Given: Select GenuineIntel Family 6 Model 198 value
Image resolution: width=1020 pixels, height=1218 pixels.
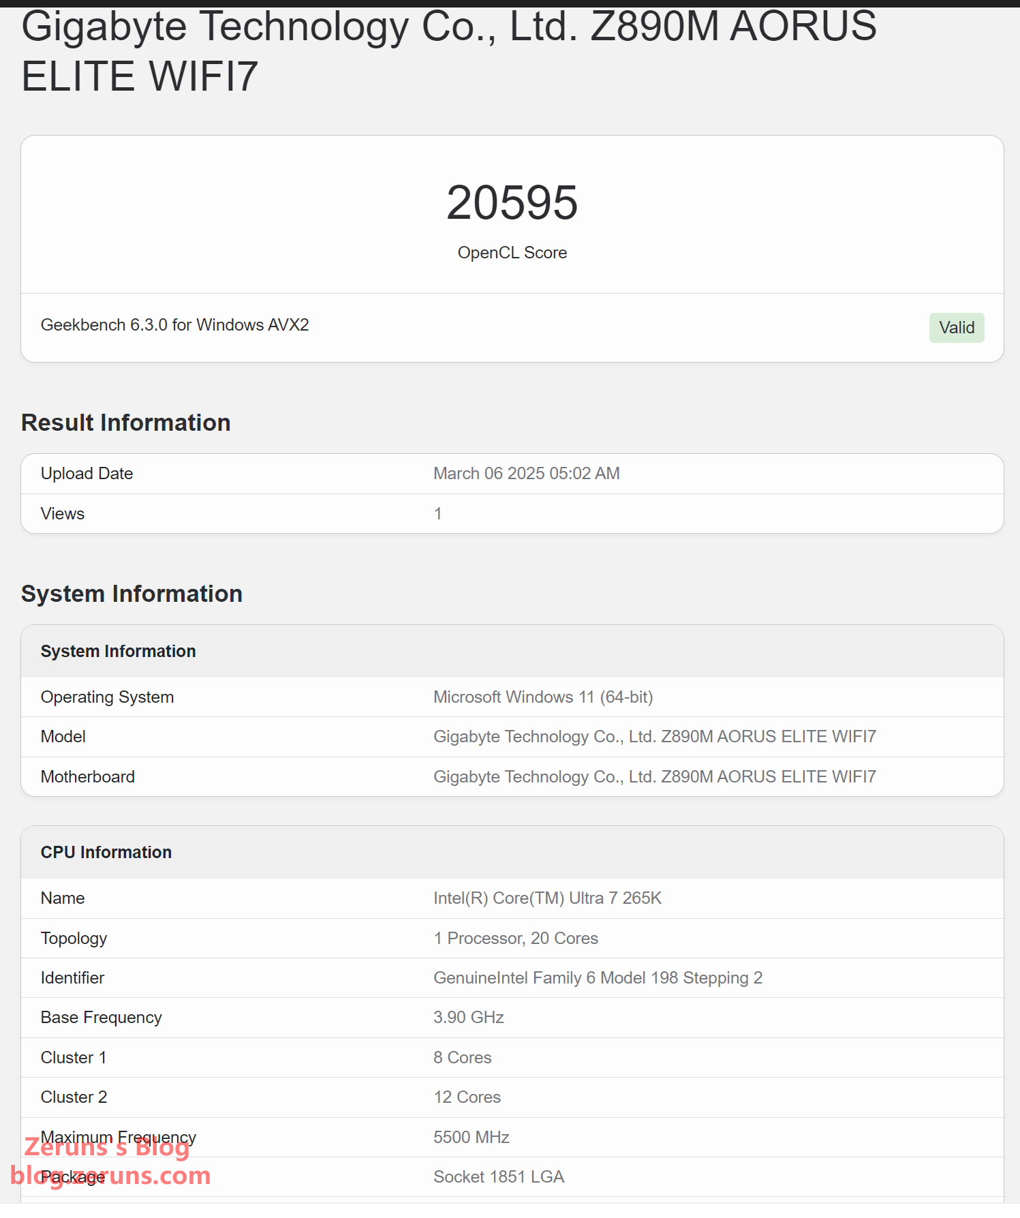Looking at the screenshot, I should pyautogui.click(x=598, y=978).
